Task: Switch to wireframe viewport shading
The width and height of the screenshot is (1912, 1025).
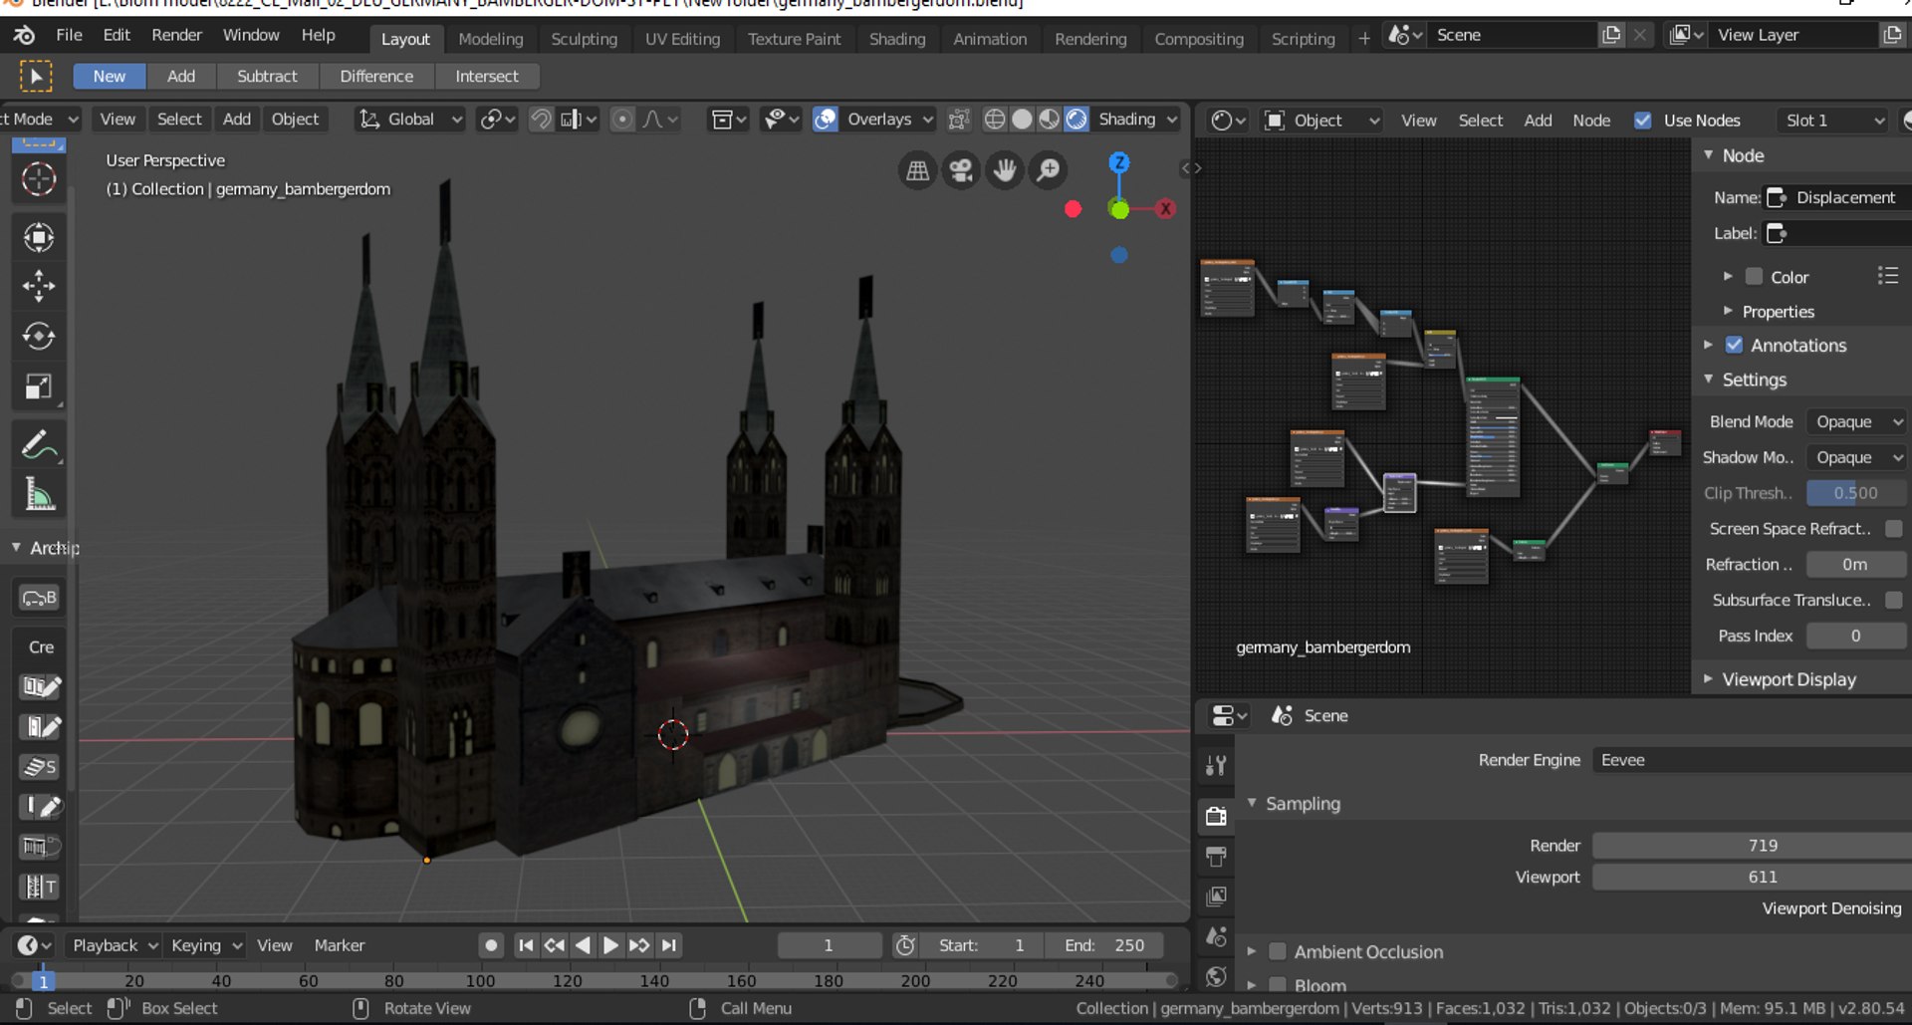Action: [x=994, y=120]
